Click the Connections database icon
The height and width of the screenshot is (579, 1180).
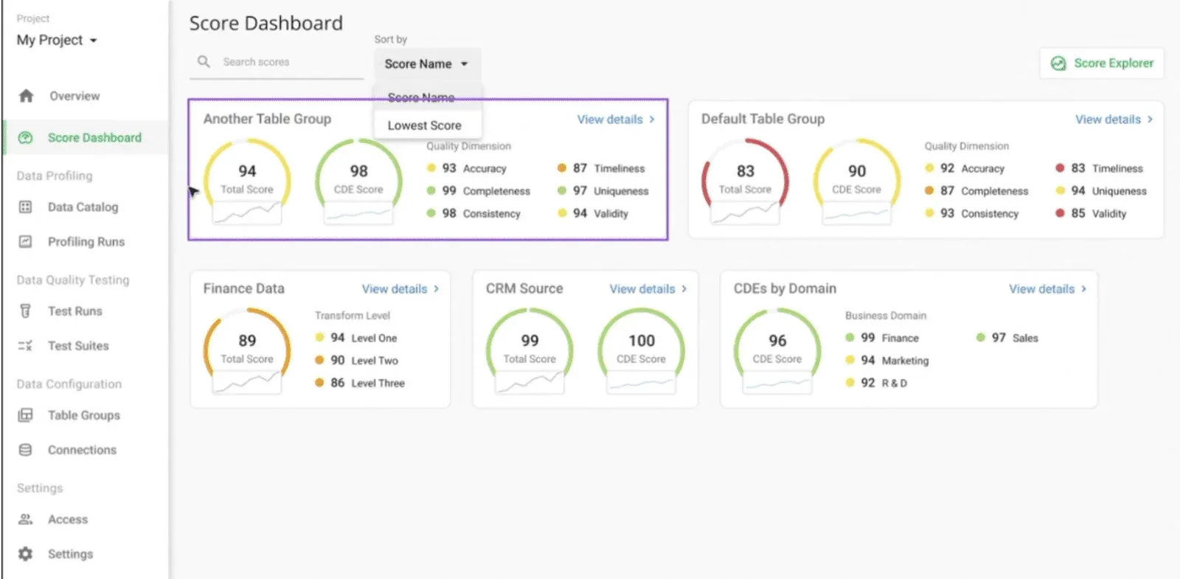pyautogui.click(x=26, y=450)
